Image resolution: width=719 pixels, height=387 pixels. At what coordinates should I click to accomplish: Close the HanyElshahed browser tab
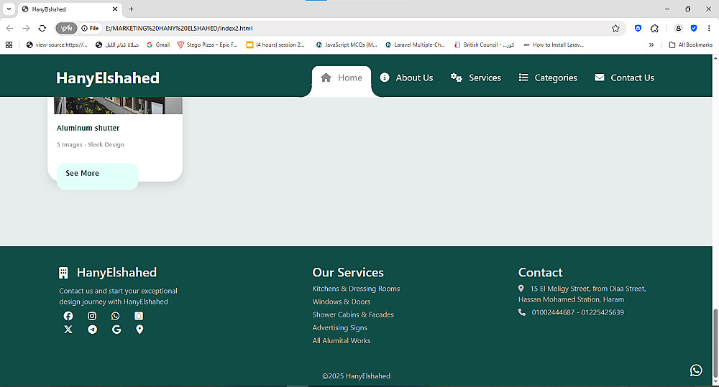coord(114,9)
